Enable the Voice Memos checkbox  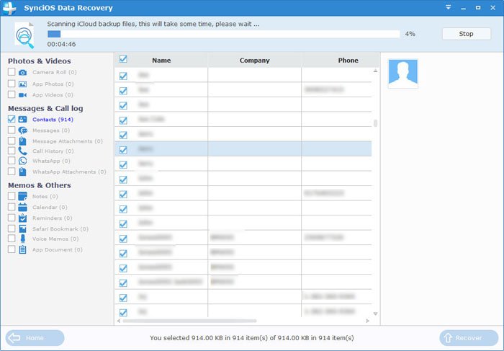pos(12,239)
